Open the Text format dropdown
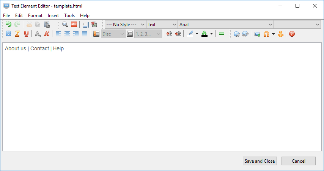Image resolution: width=324 pixels, height=171 pixels. coord(162,25)
